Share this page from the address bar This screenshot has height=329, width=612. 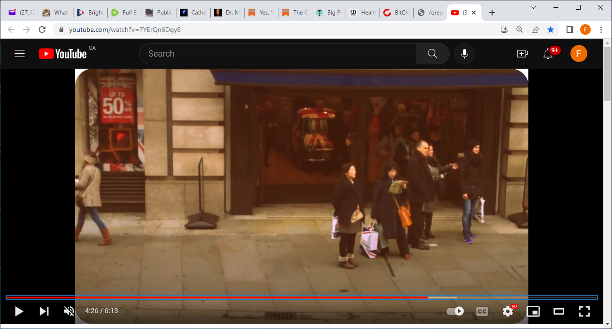click(535, 30)
